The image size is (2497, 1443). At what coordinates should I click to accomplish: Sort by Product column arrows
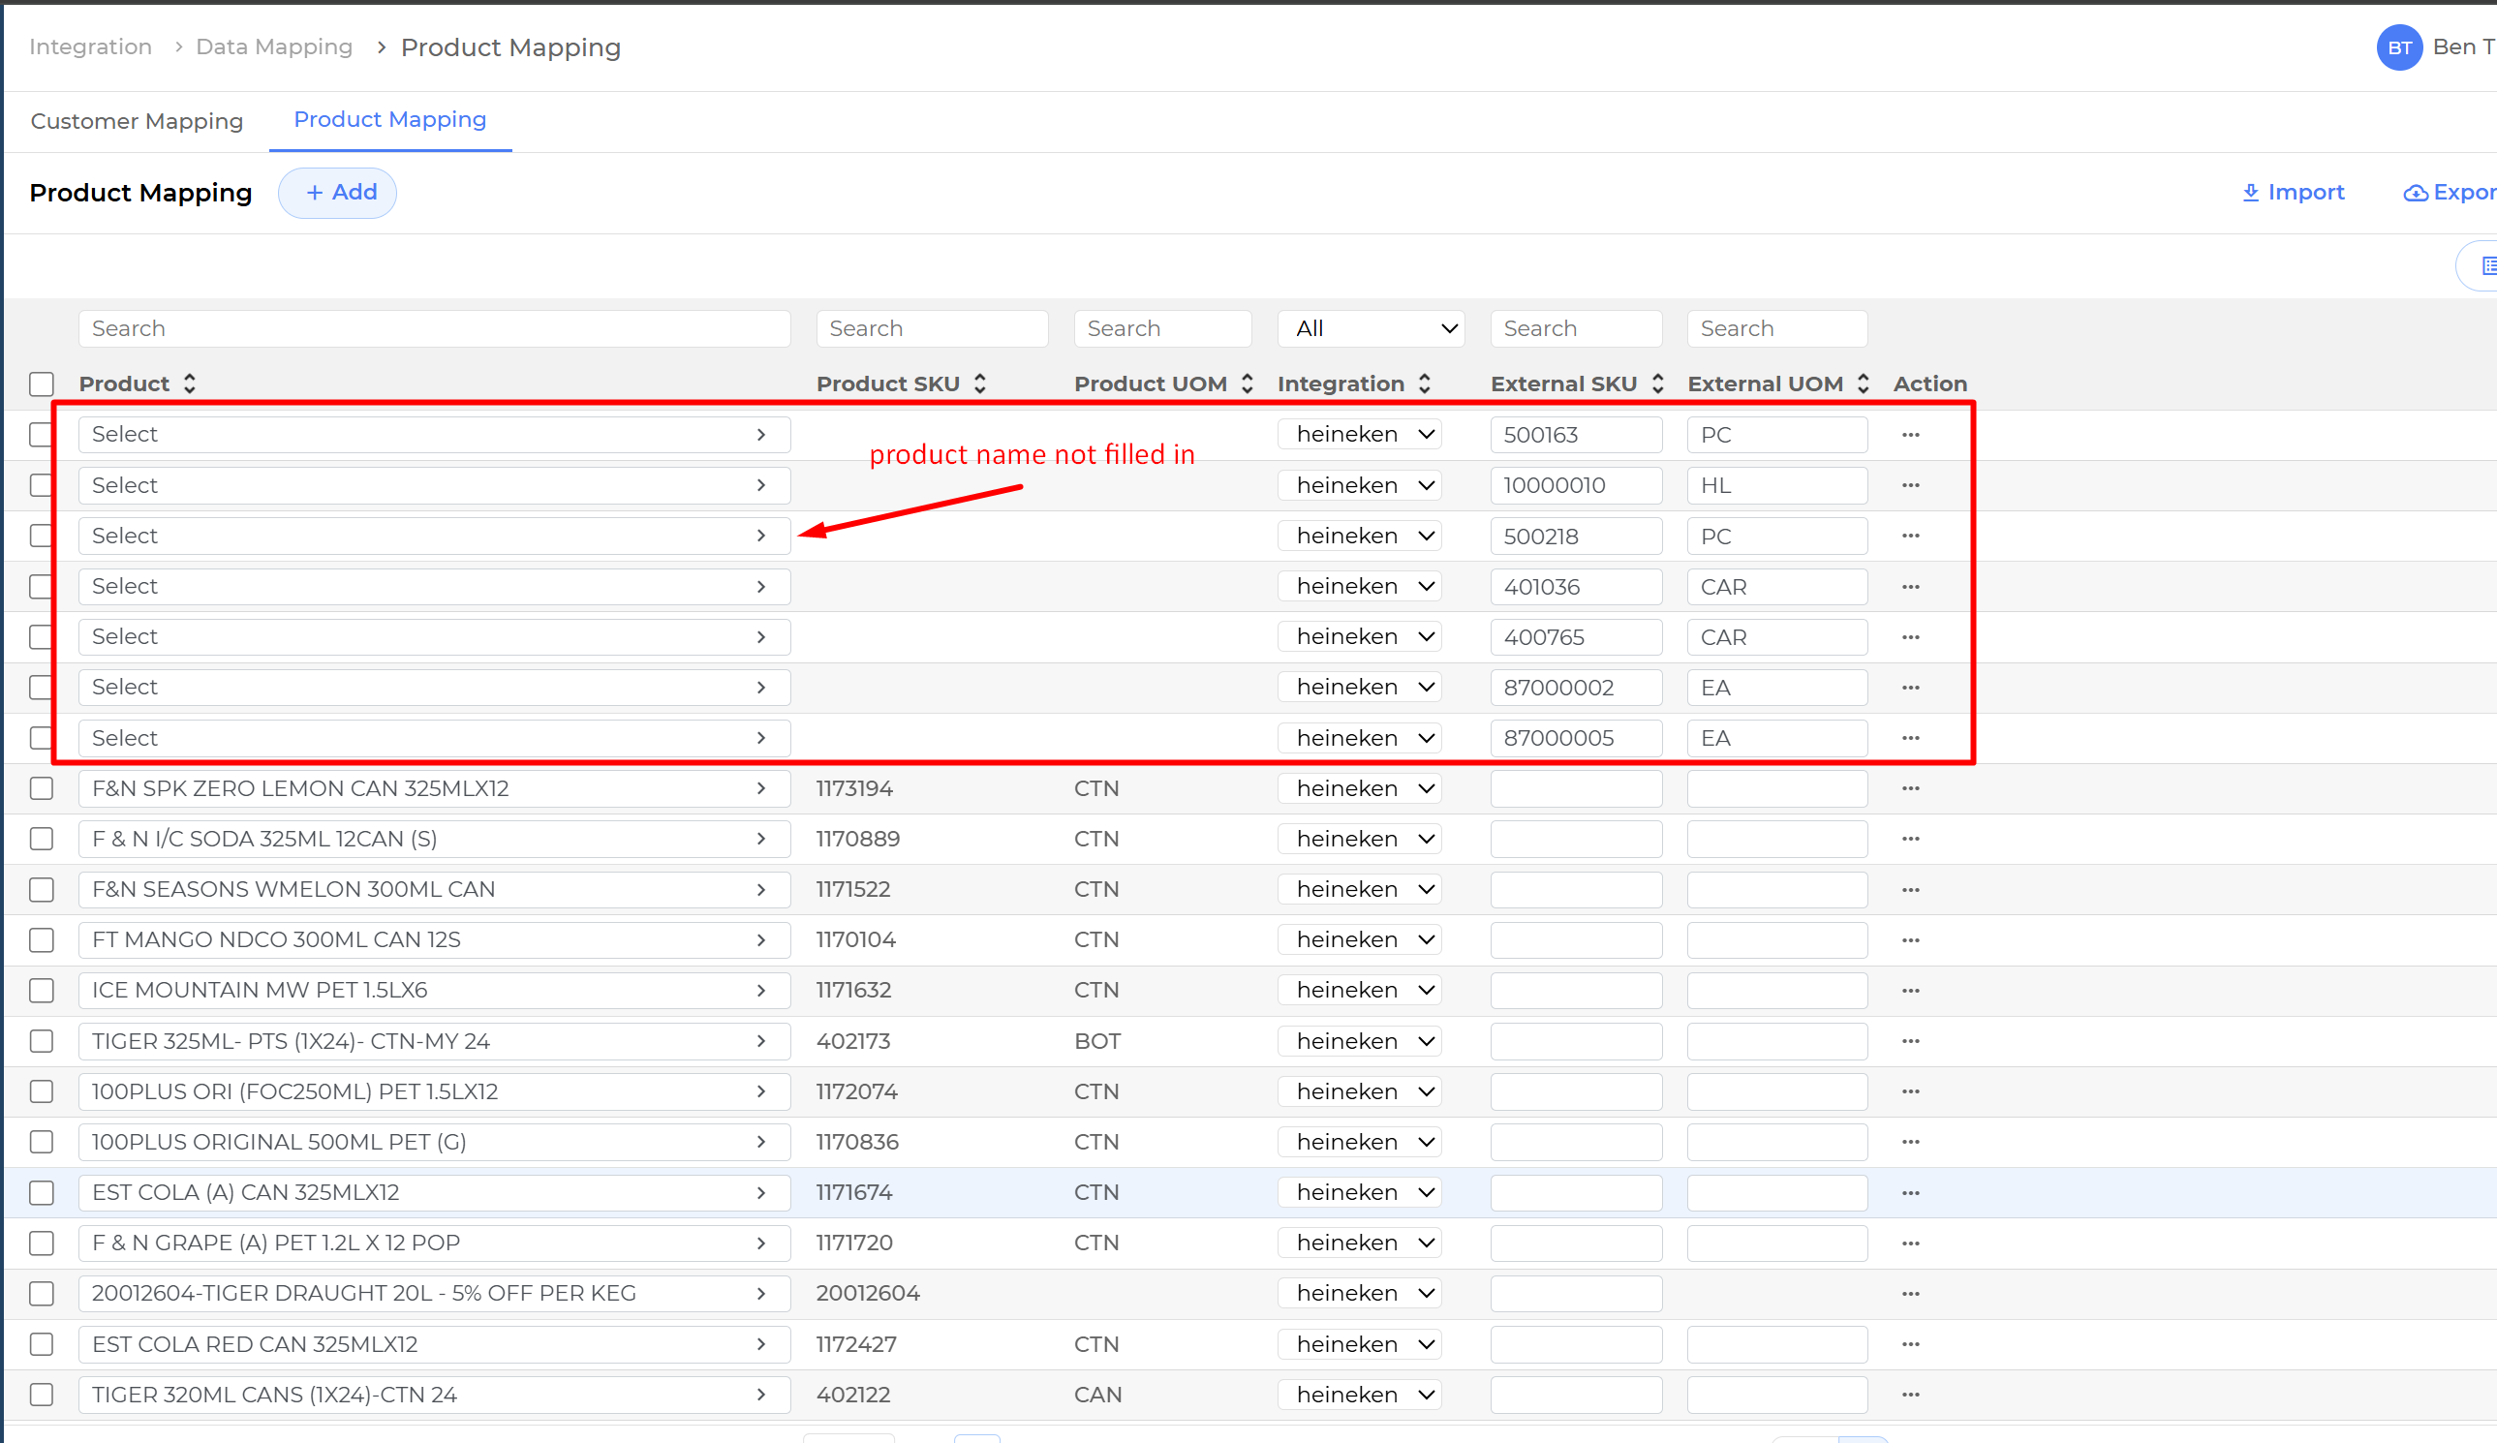click(189, 384)
